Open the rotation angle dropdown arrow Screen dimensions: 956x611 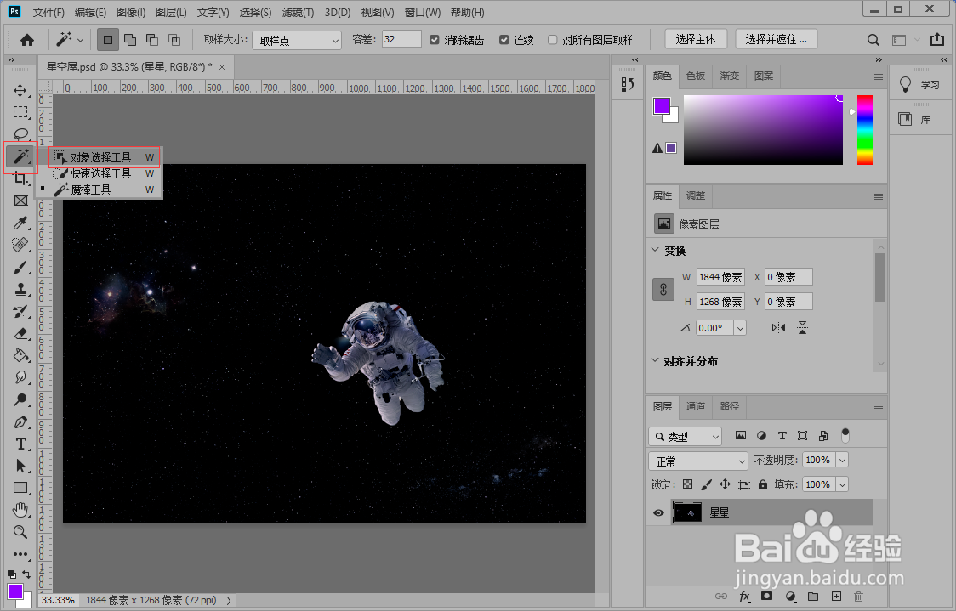pyautogui.click(x=740, y=328)
